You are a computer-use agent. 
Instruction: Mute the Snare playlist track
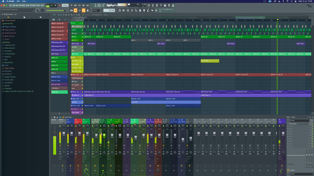click(82, 33)
